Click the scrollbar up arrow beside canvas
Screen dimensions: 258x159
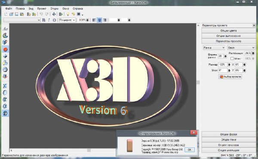198,25
